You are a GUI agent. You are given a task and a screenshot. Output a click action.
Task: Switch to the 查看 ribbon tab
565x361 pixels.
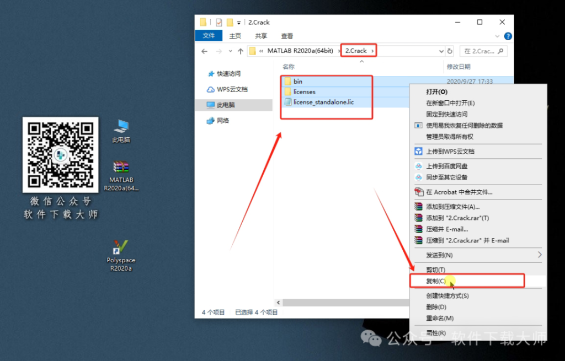point(286,36)
